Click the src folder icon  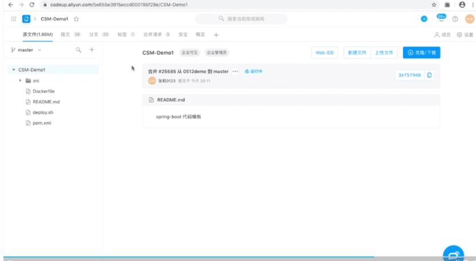(28, 80)
